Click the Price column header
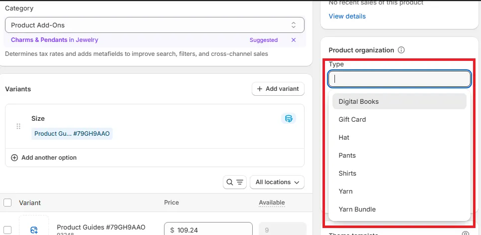The height and width of the screenshot is (235, 481). pos(171,203)
